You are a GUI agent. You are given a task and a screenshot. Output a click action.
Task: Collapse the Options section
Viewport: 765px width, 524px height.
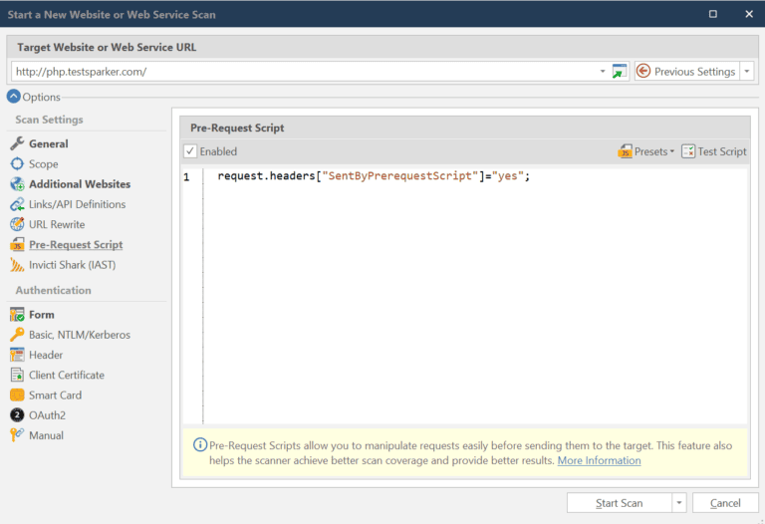pyautogui.click(x=14, y=97)
